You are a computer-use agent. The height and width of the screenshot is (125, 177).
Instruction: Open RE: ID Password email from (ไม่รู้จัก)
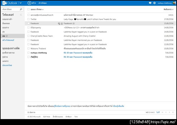coord(78,57)
